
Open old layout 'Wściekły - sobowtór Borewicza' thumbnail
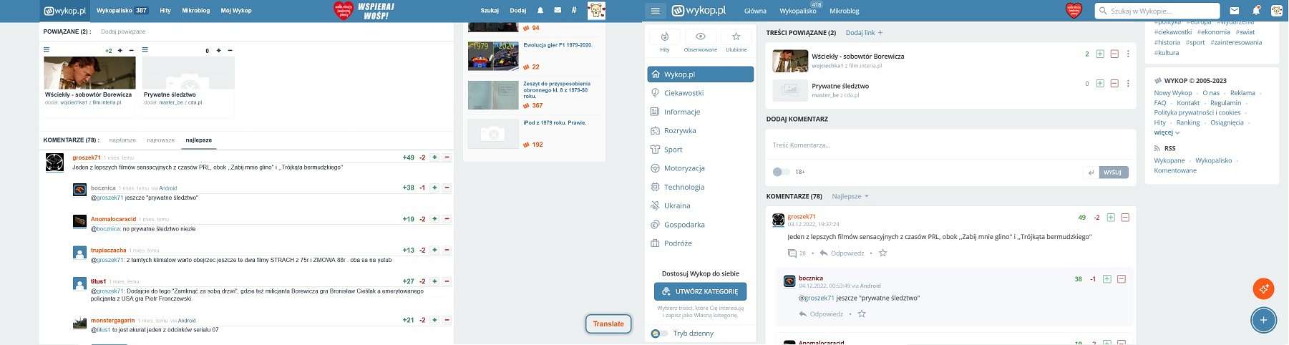[x=89, y=72]
